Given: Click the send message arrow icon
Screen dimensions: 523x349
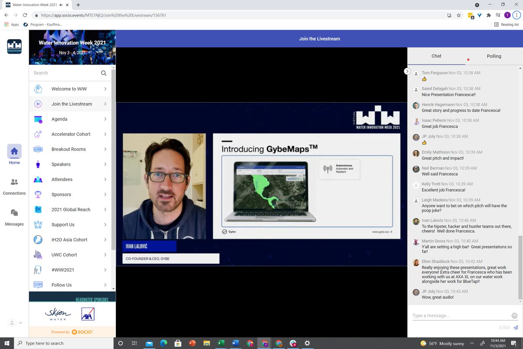Looking at the screenshot, I should click(x=516, y=328).
